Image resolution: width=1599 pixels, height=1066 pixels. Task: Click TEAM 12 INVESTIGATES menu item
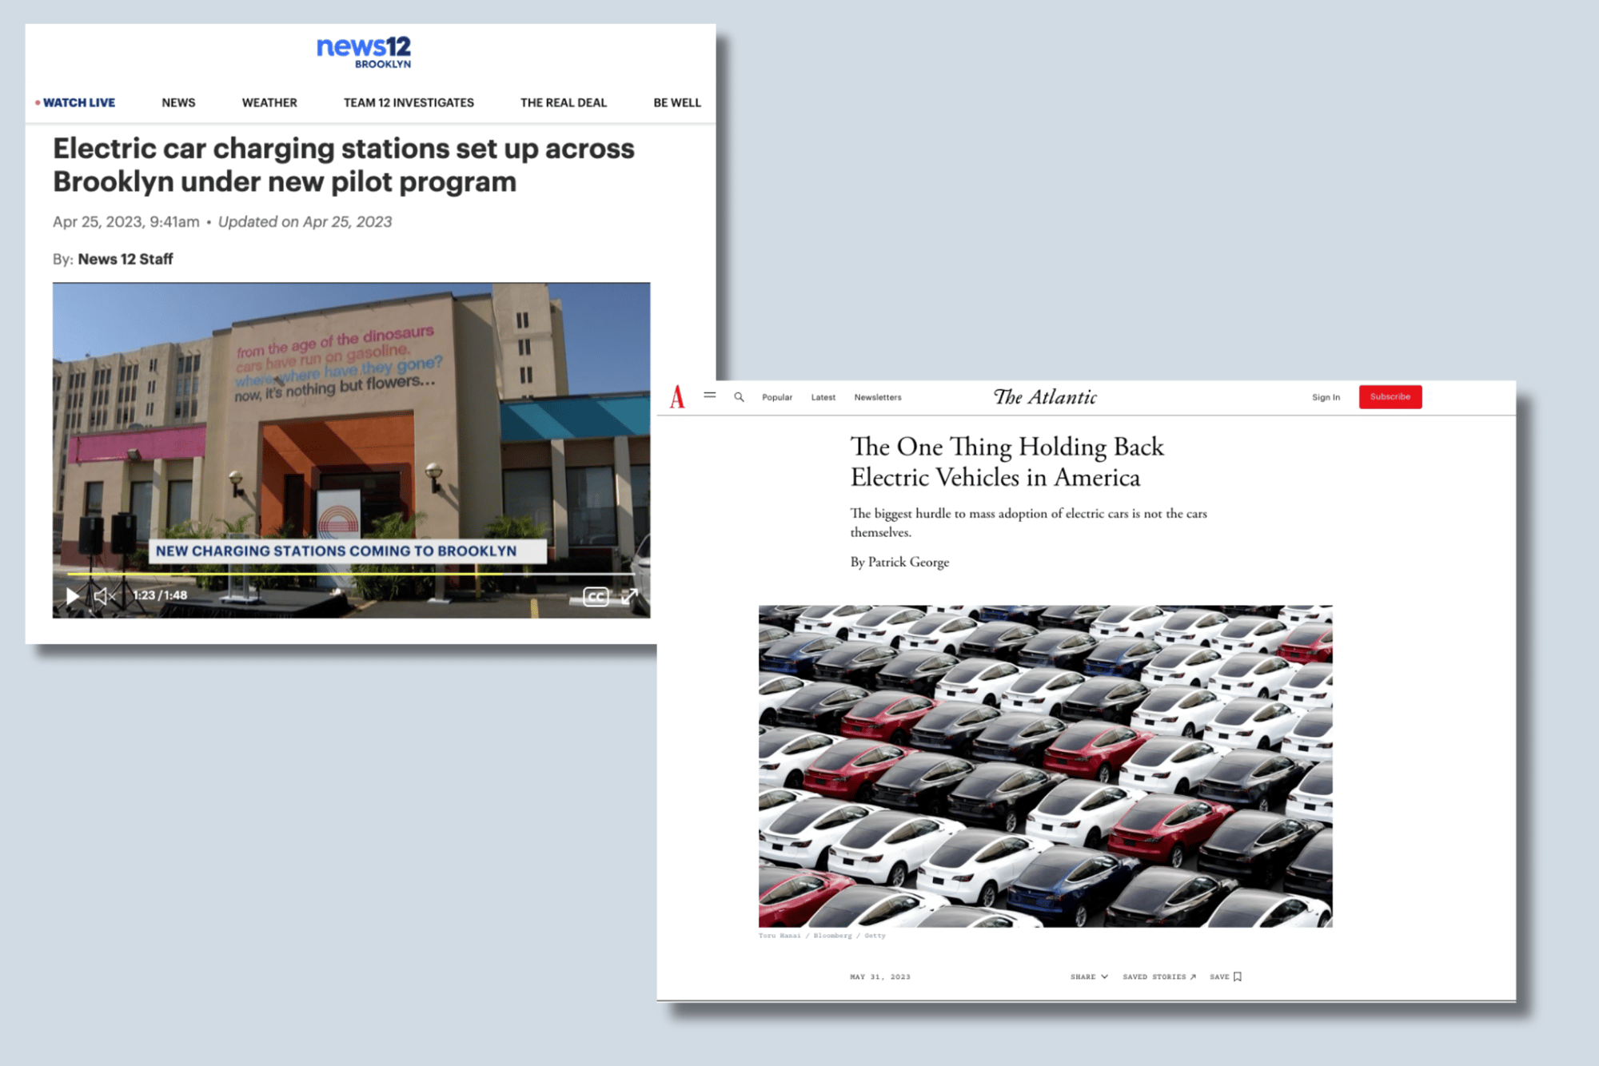[x=408, y=104]
